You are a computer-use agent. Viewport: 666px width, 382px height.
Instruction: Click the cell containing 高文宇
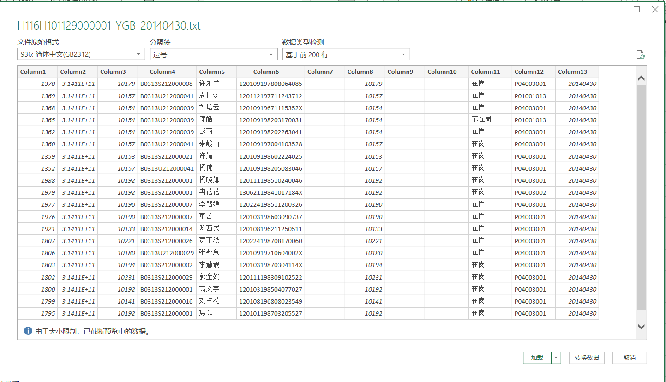point(216,289)
